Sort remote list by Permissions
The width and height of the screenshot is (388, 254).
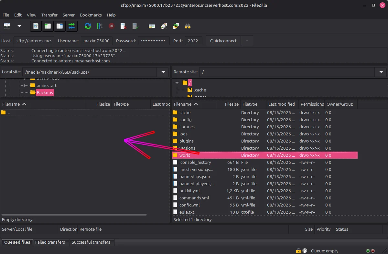(x=312, y=104)
